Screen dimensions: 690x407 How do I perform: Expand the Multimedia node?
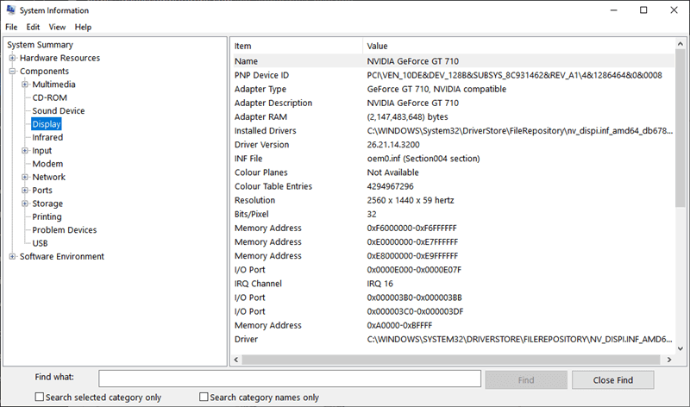(25, 84)
